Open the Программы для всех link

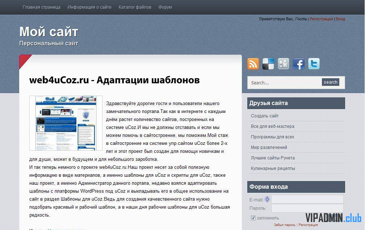[x=273, y=137]
